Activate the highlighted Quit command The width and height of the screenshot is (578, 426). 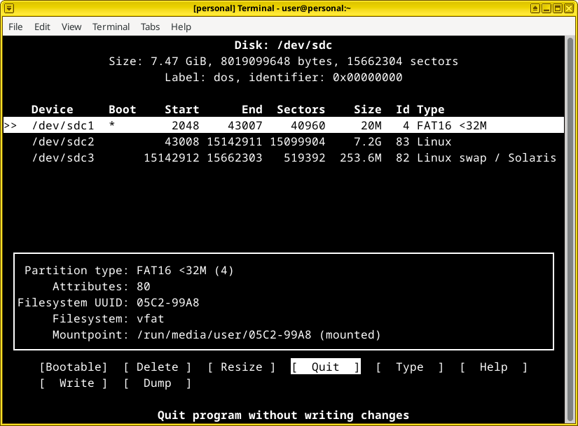coord(325,367)
